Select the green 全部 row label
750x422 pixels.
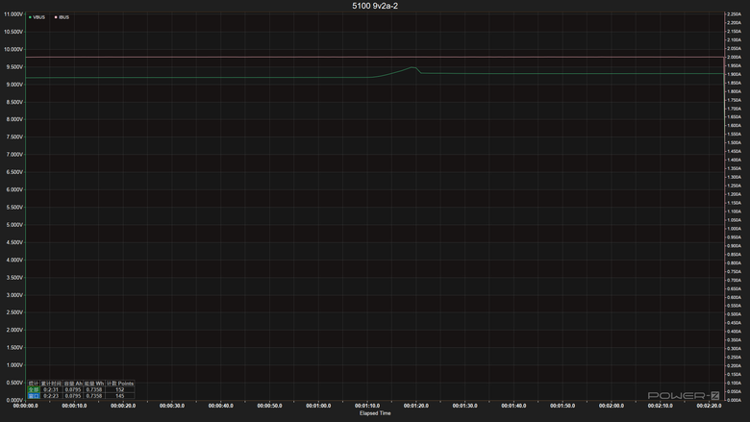coord(34,389)
